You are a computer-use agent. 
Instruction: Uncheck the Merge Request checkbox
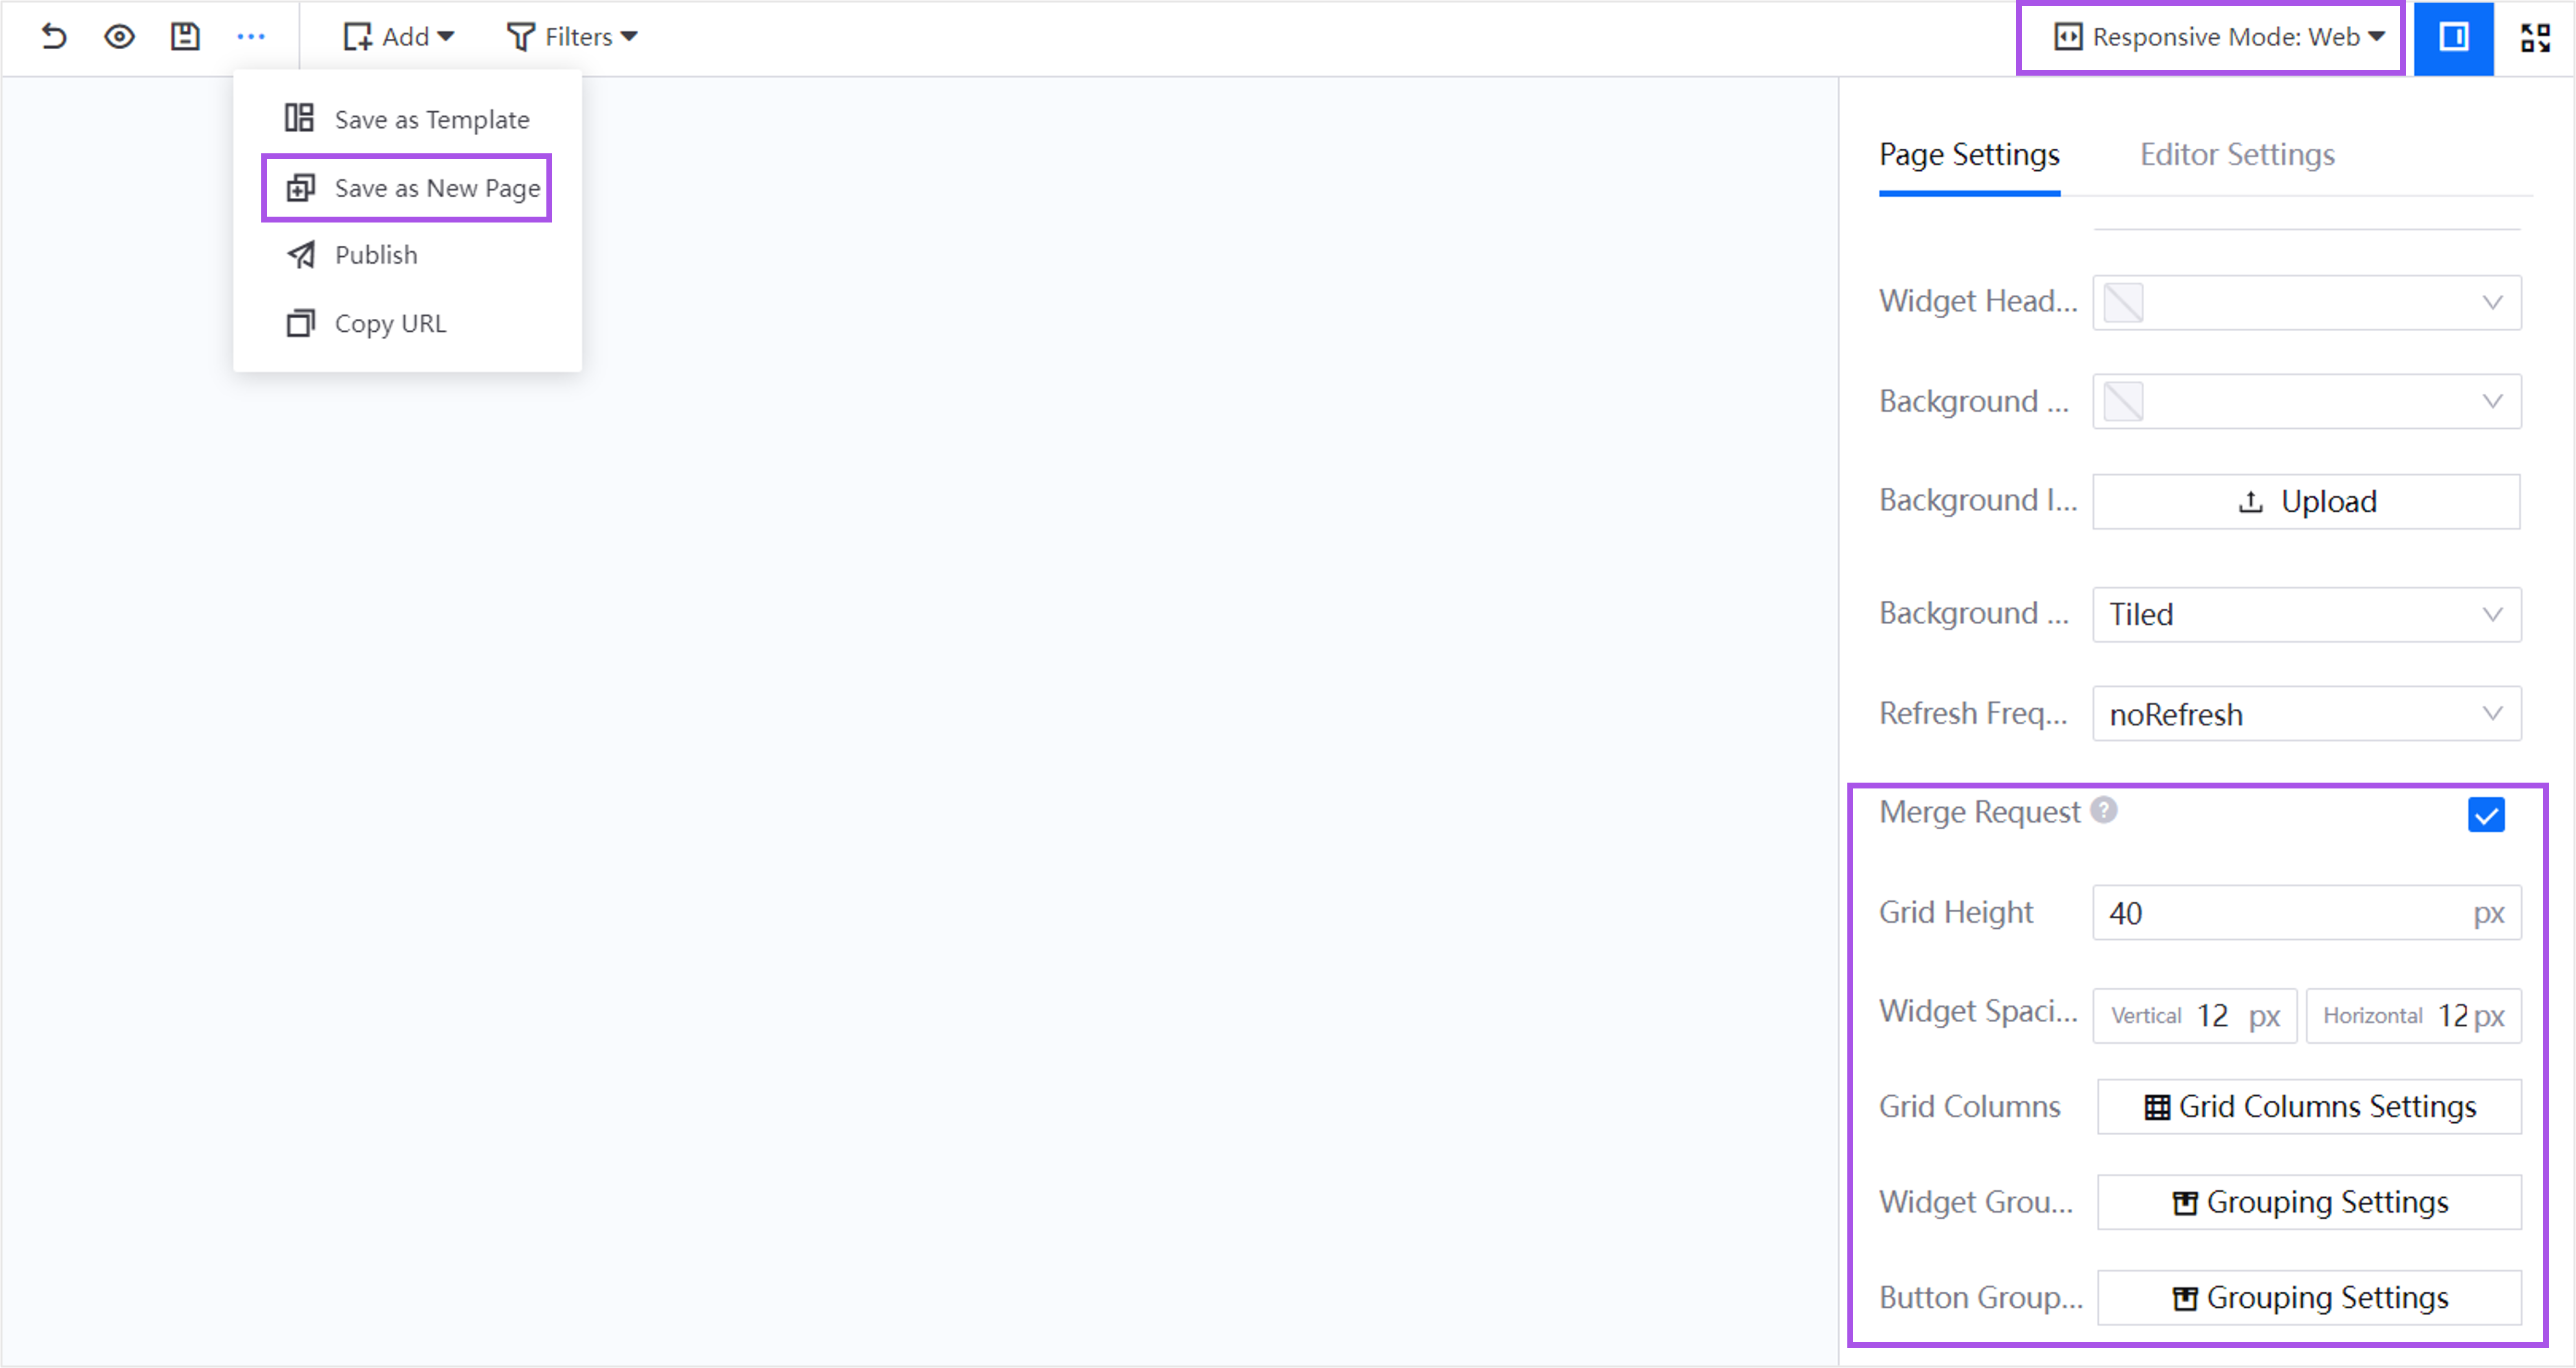[x=2486, y=815]
